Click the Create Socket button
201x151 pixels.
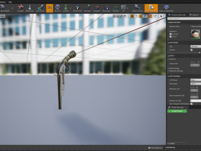(x=177, y=111)
